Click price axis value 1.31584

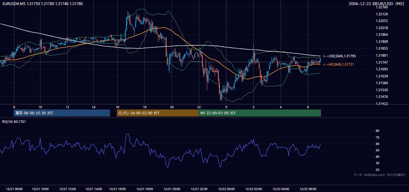click(x=382, y=83)
